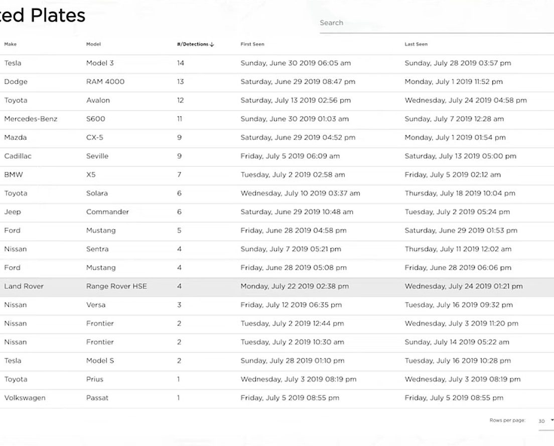Click first seen Sunday, June 30 2019 06:05 am
This screenshot has width=554, height=446.
[x=296, y=63]
